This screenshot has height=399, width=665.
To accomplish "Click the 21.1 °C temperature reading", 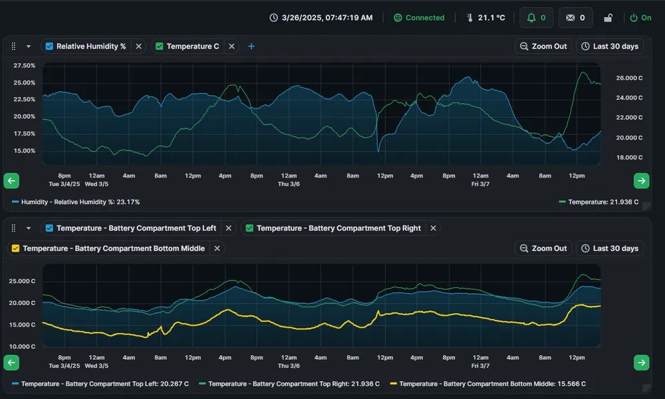I will (x=491, y=18).
